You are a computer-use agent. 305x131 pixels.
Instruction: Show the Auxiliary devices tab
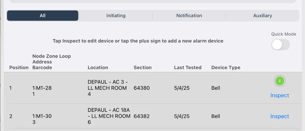262,16
